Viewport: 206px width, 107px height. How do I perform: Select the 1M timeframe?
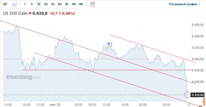click(x=80, y=4)
